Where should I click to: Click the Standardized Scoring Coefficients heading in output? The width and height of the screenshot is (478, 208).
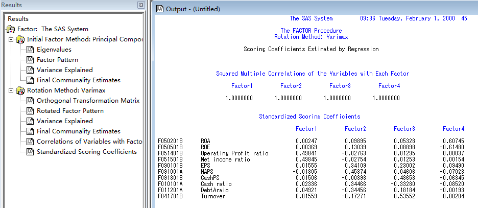click(309, 117)
